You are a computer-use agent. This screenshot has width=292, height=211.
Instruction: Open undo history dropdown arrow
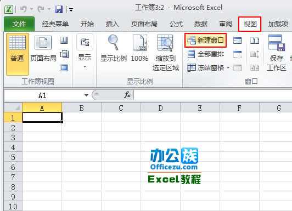pos(31,9)
